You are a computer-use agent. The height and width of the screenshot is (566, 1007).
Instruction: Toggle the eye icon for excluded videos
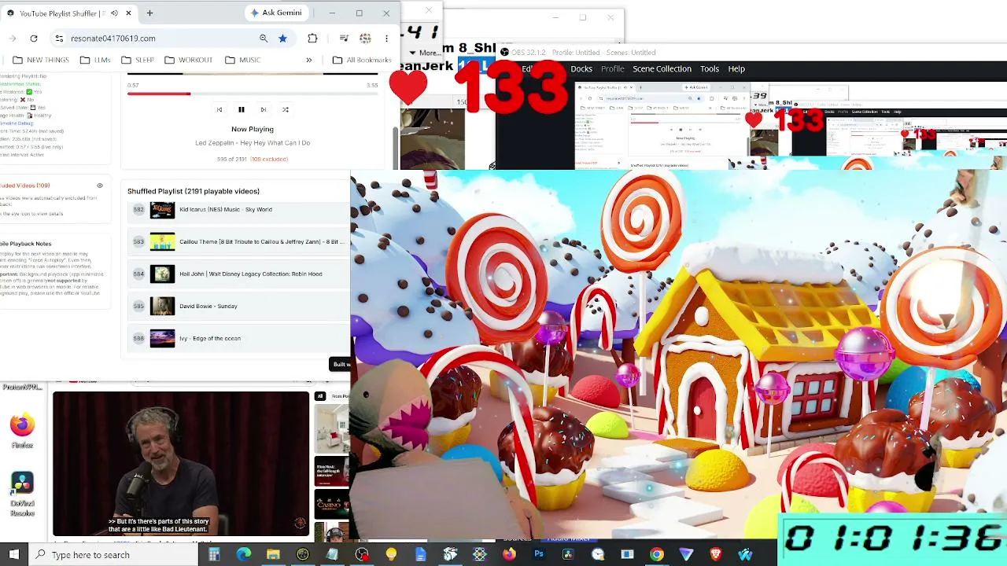click(100, 186)
